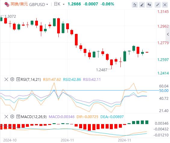Click the RSI 50.00 level label
Viewport: 170px width, 143px height.
164,90
